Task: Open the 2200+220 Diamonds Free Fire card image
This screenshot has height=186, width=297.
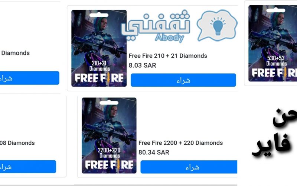Action: pyautogui.click(x=109, y=135)
